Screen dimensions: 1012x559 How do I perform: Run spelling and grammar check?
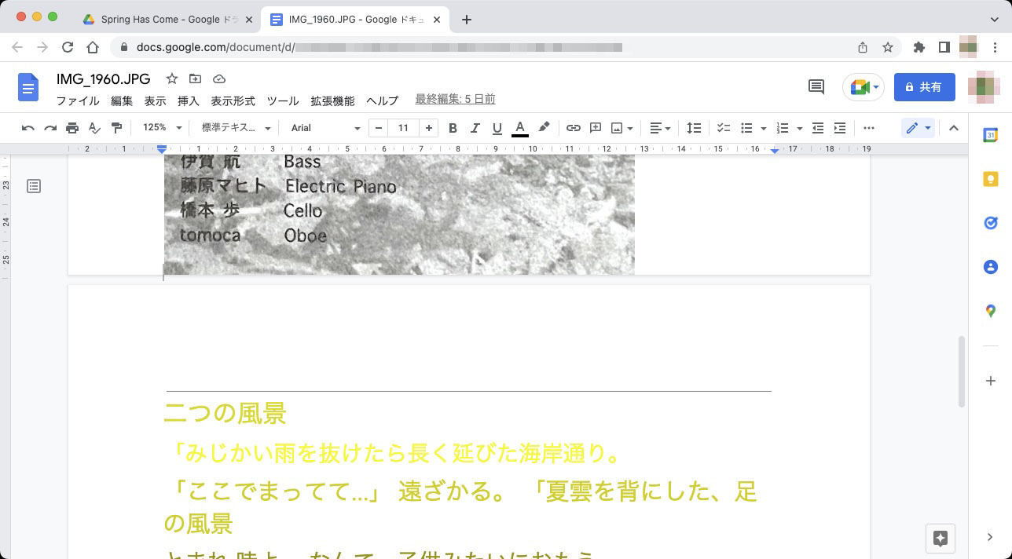point(93,127)
